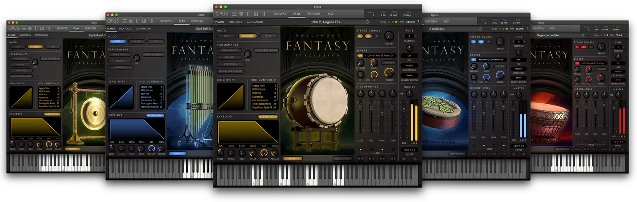Switch to the Browse tab in the blue Orch Bell window

166,21
